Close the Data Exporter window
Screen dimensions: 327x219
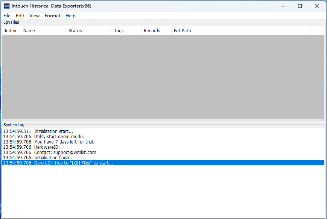(x=317, y=6)
